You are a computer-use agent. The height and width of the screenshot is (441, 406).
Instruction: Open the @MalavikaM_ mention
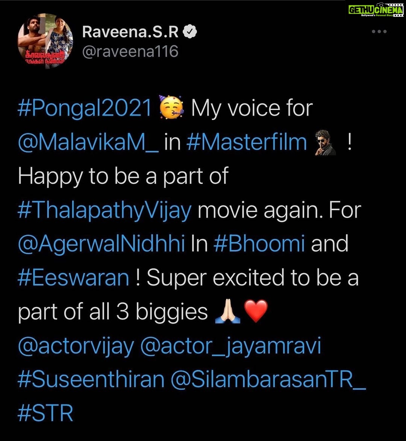pos(88,143)
